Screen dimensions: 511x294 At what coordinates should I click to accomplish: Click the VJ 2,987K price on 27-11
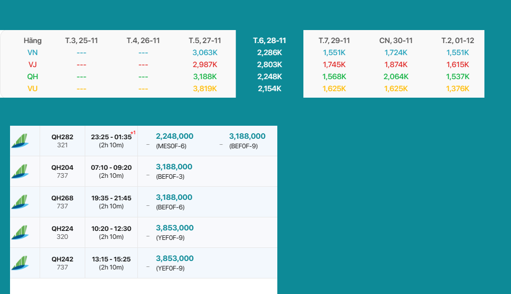(x=205, y=65)
